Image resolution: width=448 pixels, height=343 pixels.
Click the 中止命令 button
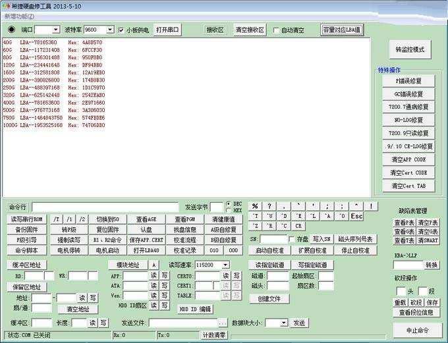pyautogui.click(x=418, y=330)
